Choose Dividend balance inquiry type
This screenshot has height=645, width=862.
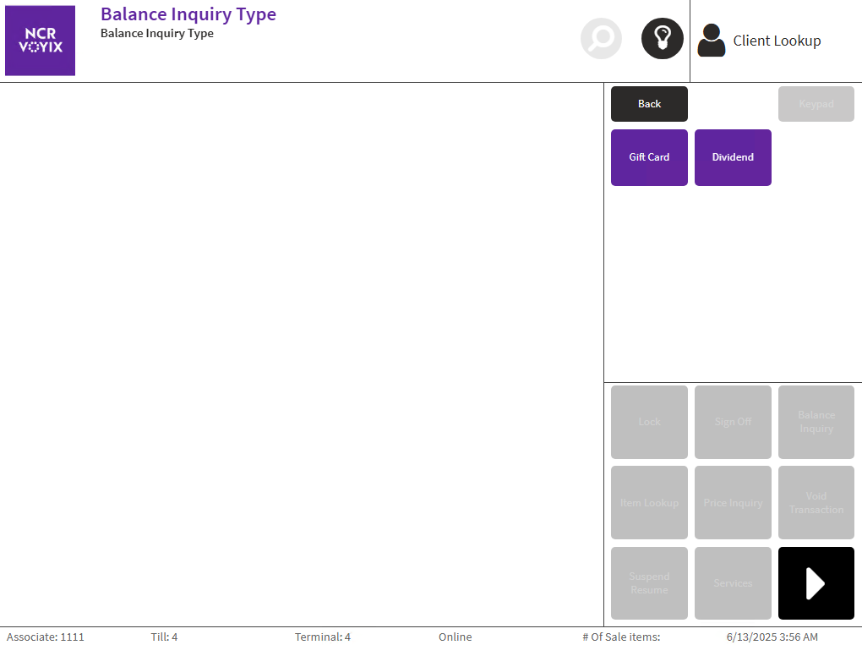click(x=733, y=157)
